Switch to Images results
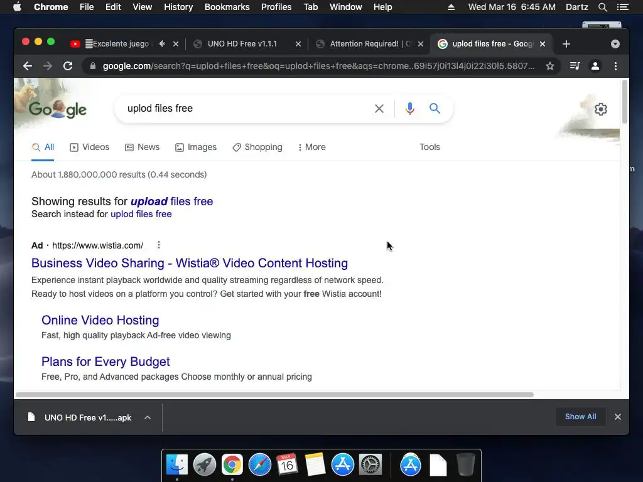Viewport: 643px width, 482px height. [x=196, y=147]
